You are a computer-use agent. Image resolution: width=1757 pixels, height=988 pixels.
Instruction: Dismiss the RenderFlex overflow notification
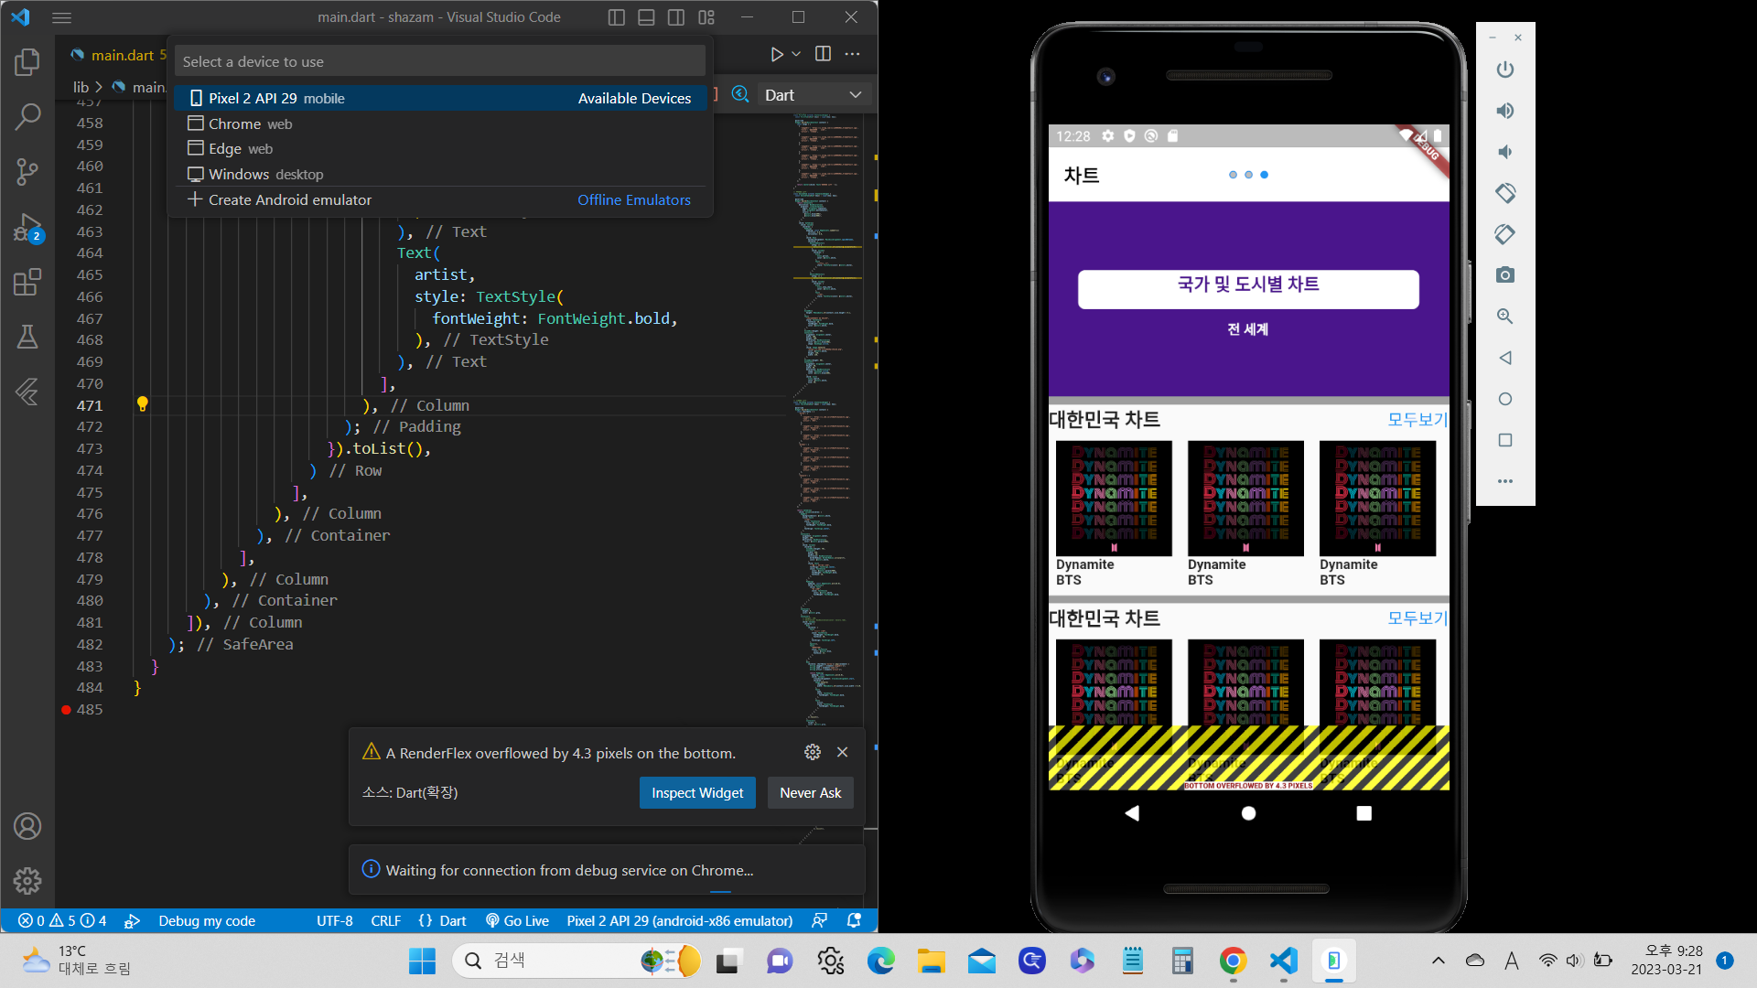coord(843,752)
